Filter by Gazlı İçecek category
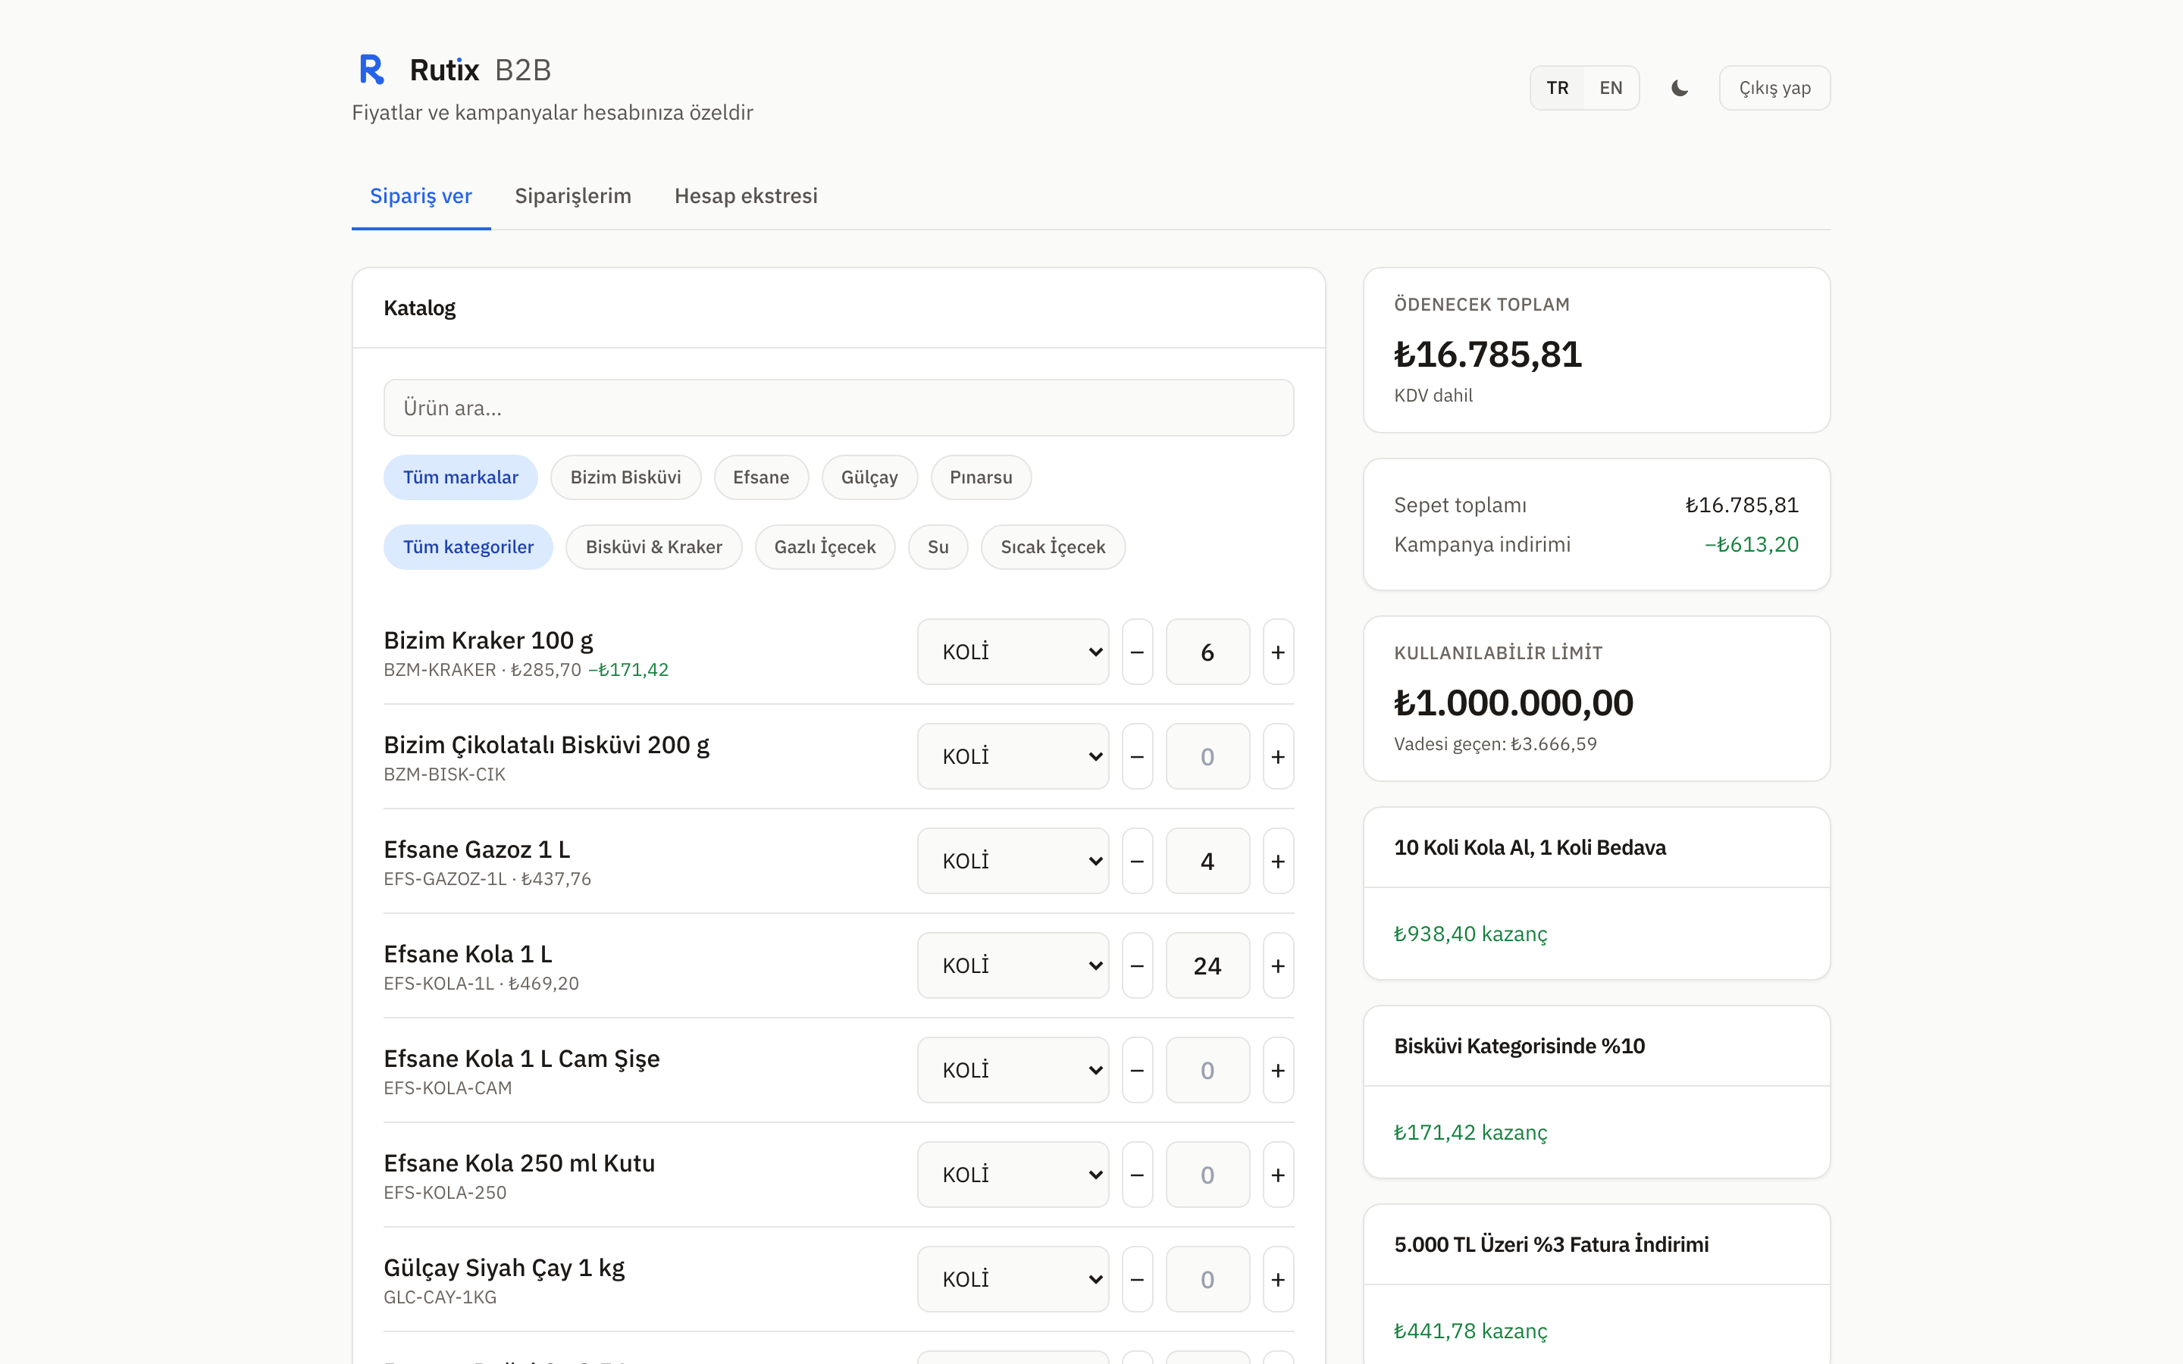The width and height of the screenshot is (2183, 1364). (x=825, y=546)
